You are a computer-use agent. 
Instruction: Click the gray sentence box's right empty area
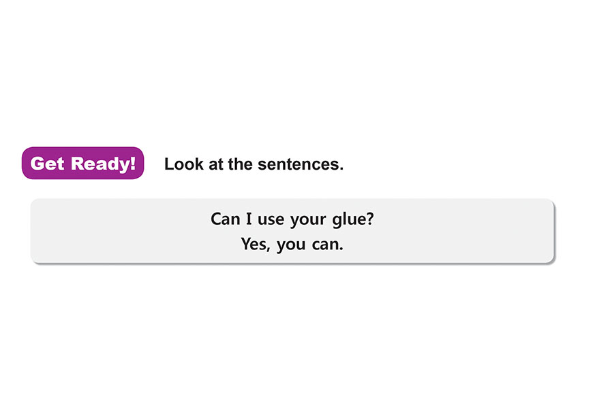[470, 232]
